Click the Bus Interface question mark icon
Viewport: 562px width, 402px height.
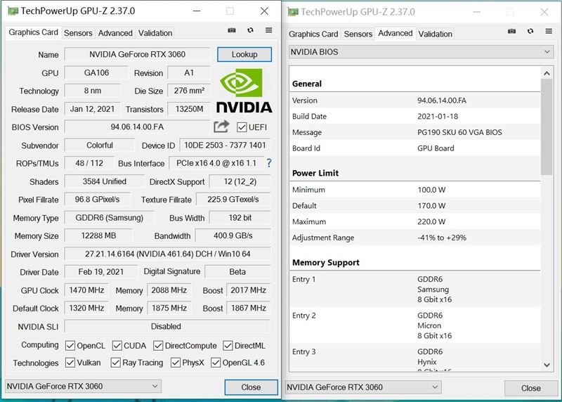268,163
